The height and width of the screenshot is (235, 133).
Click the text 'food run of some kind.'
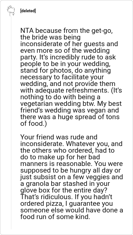(x=55, y=217)
